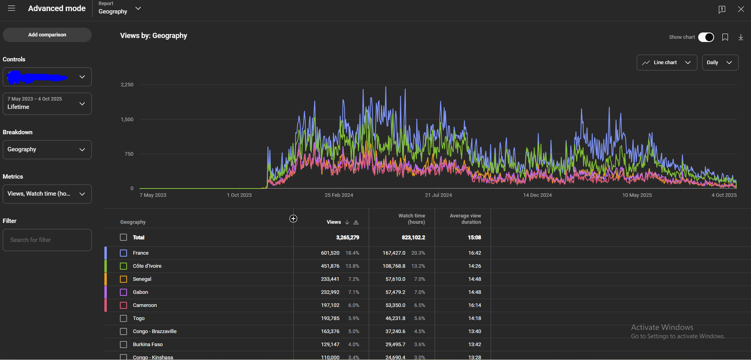
Task: Close the Advanced mode window
Action: [741, 9]
